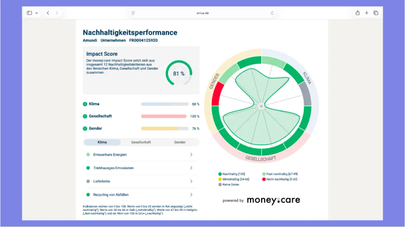405x227 pixels.
Task: Add a new tab with the plus icon
Action: [x=367, y=13]
